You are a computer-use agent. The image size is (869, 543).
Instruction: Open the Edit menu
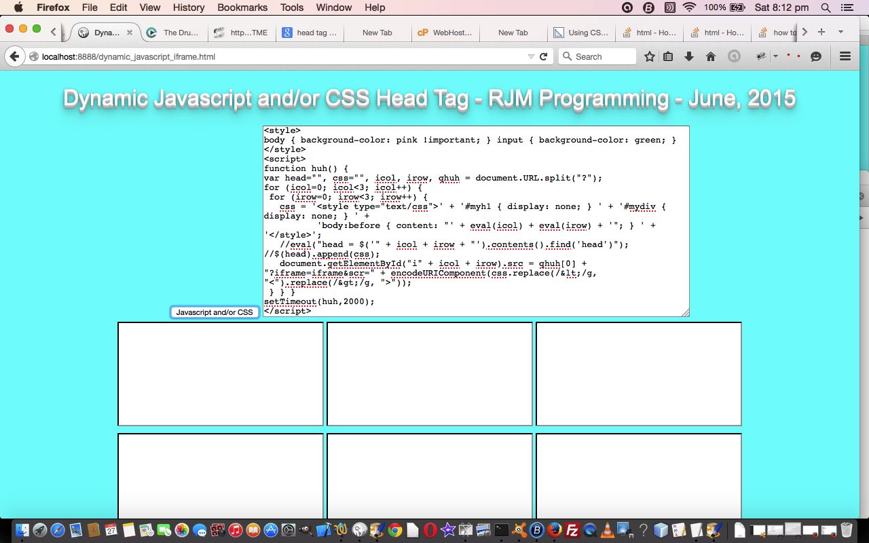click(119, 7)
